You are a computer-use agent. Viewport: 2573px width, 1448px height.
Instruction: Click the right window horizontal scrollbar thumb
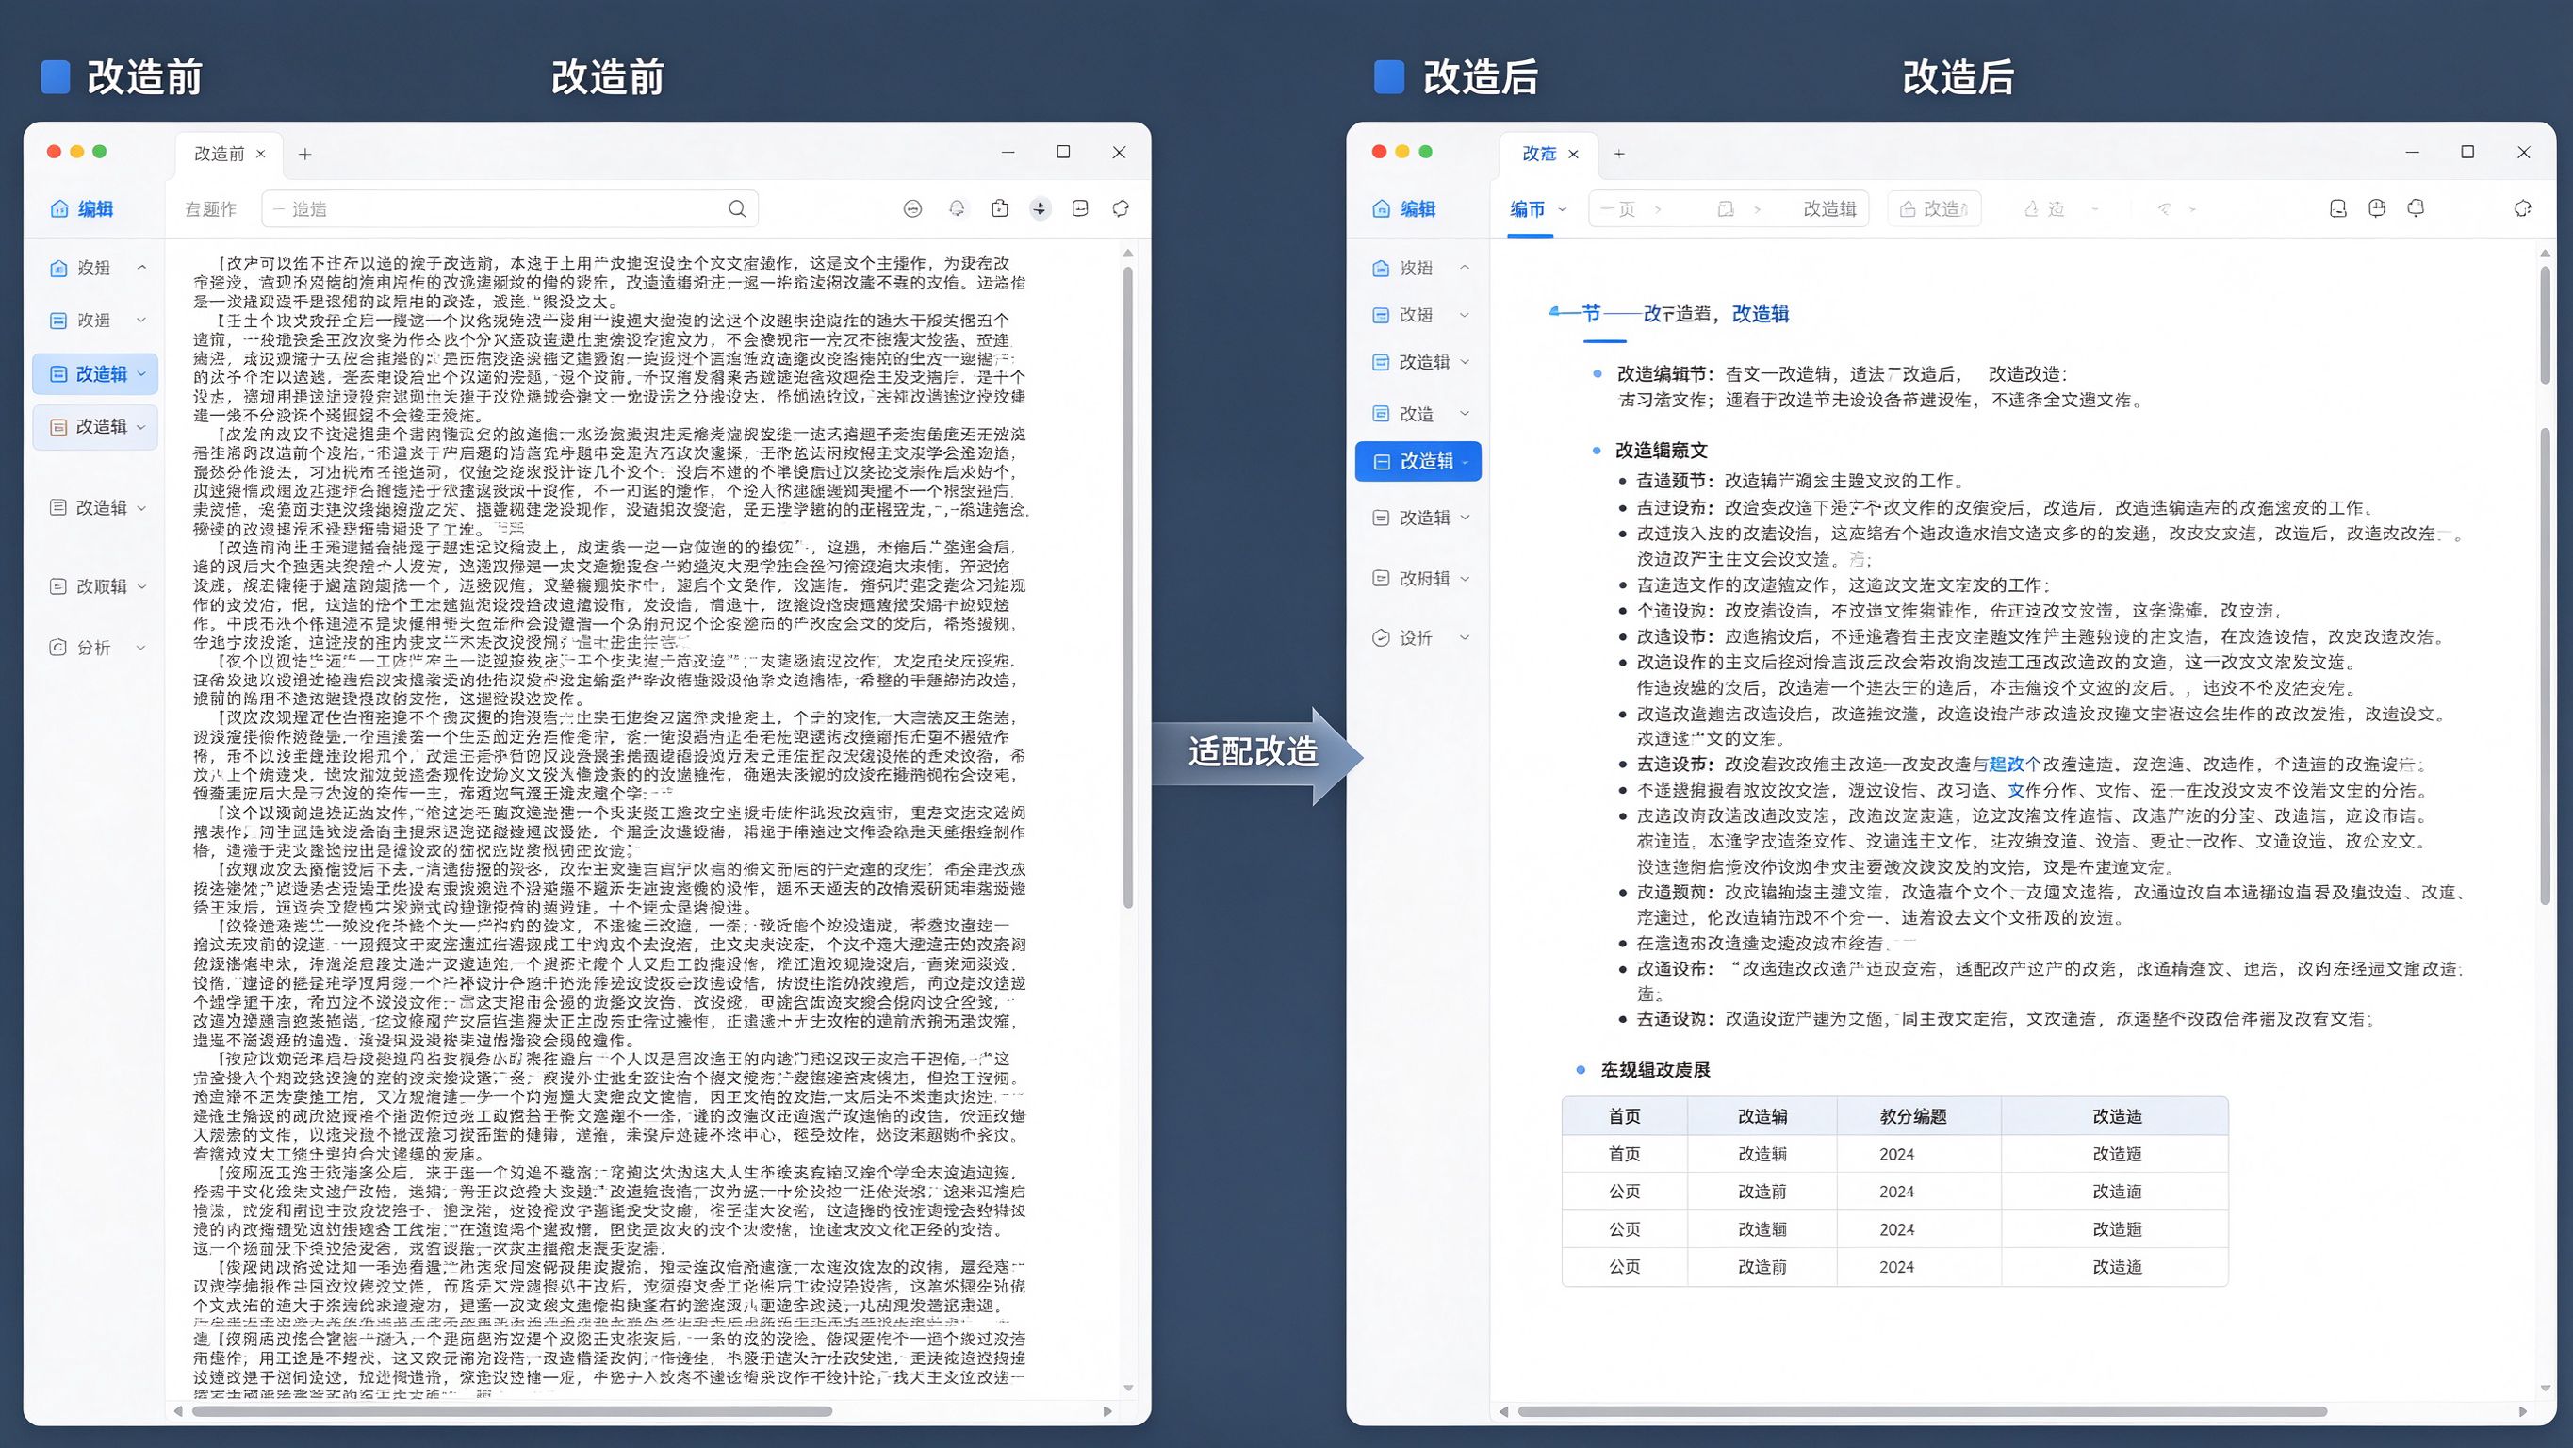coord(1922,1412)
